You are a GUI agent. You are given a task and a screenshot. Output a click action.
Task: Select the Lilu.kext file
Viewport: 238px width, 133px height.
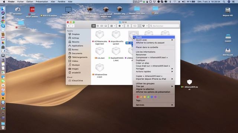click(100, 51)
